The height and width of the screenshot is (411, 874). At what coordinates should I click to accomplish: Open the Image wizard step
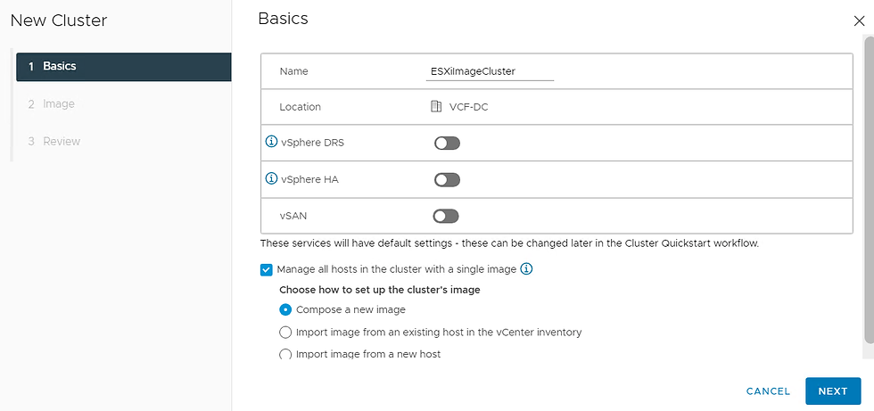[x=59, y=104]
